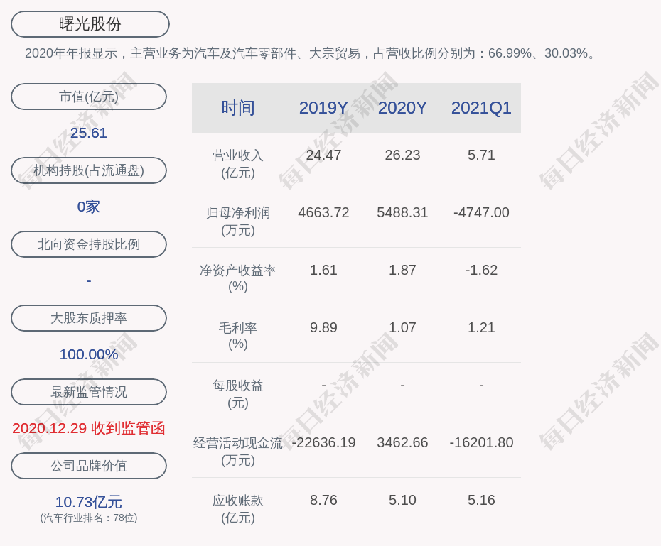This screenshot has height=546, width=661.
Task: Click the 曙光股份 company name pill
Action: coord(90,24)
